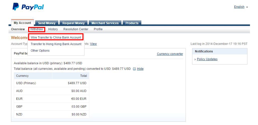The width and height of the screenshot is (258, 125).
Task: Open the Profile menu item
Action: [98, 29]
